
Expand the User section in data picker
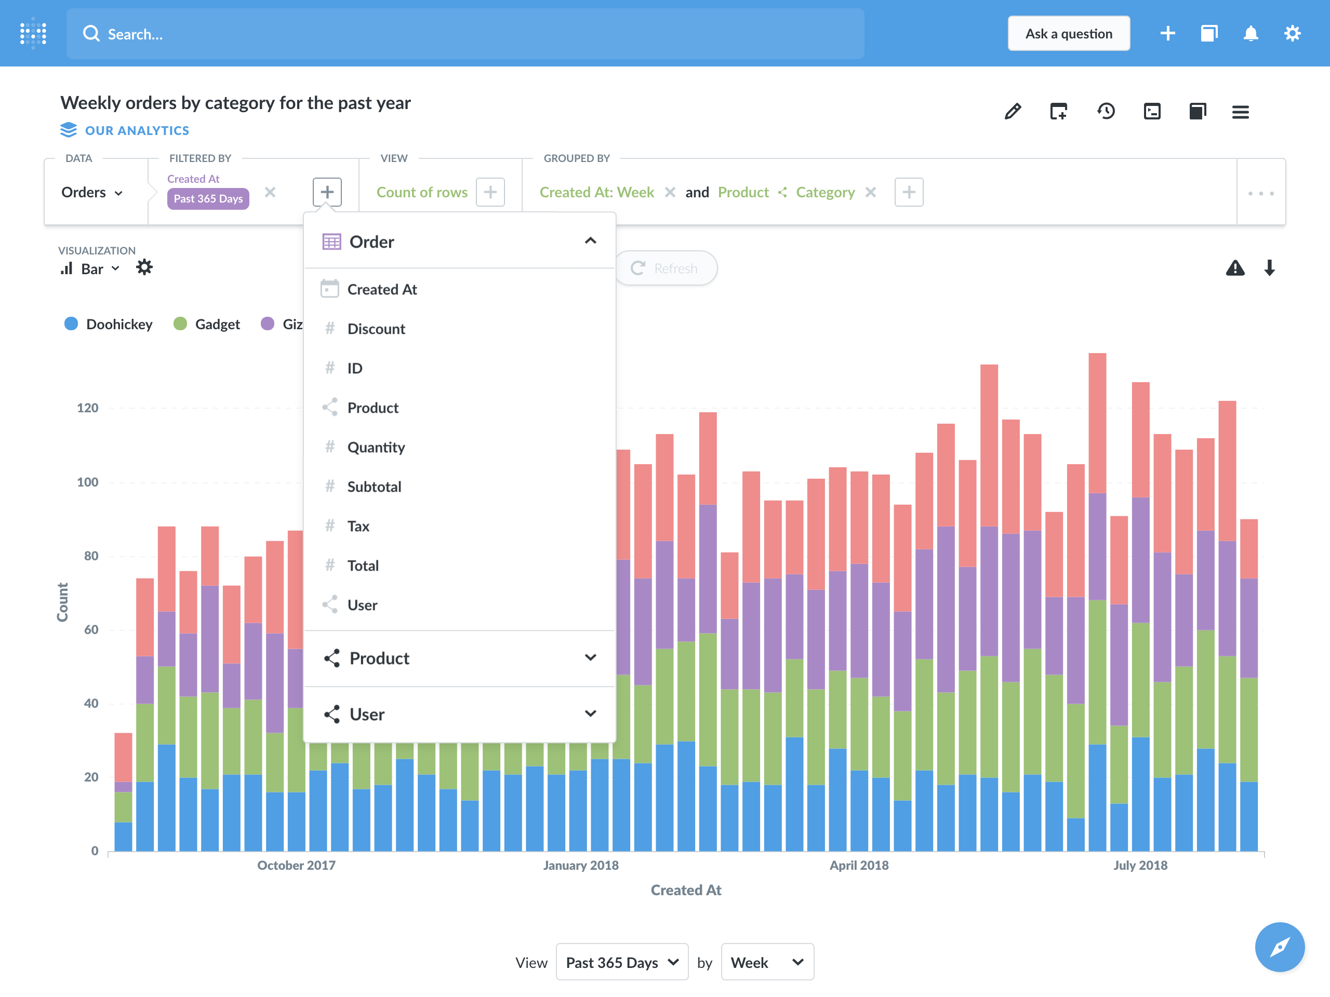click(x=591, y=713)
